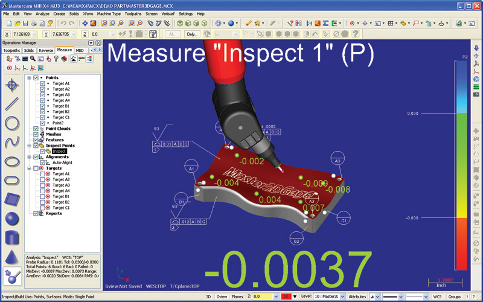
Task: Open the Level dropdown in status bar
Action: 342,297
